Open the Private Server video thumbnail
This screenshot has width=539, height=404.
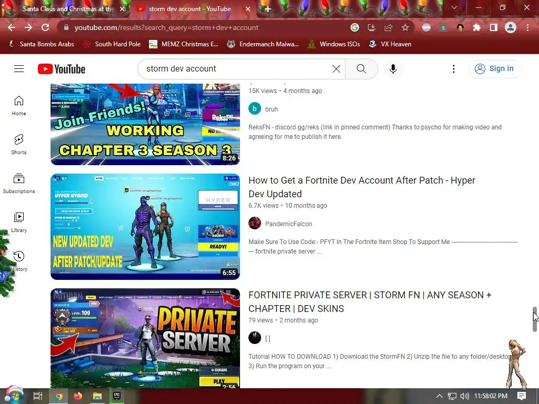coord(145,338)
